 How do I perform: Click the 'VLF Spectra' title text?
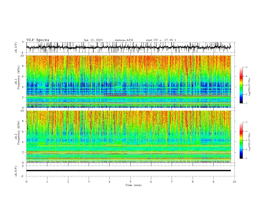[38, 40]
